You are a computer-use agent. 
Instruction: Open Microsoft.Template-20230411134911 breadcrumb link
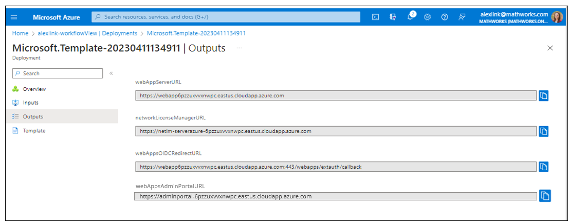click(x=196, y=33)
